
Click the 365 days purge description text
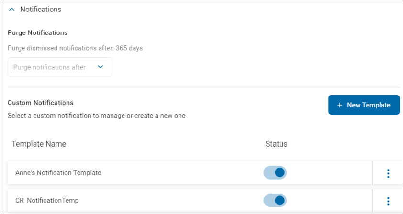75,48
